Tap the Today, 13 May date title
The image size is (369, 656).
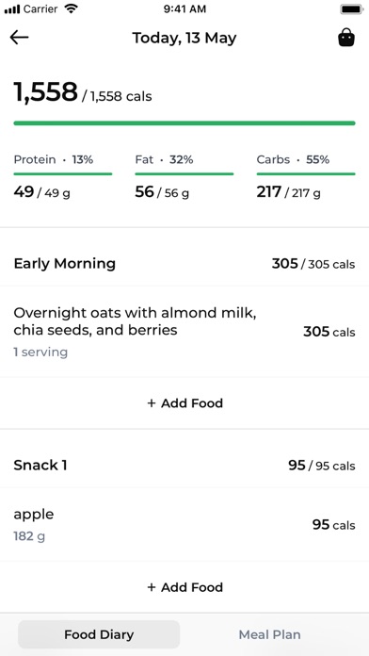(x=184, y=38)
